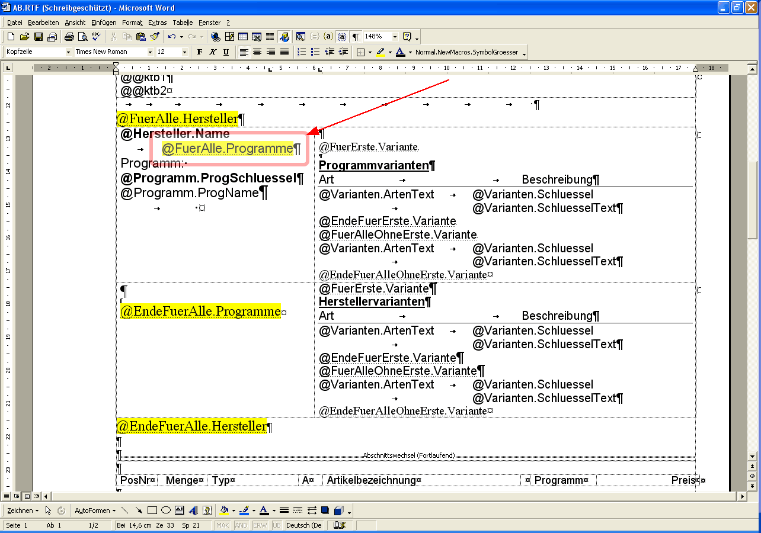Viewport: 761px width, 533px height.
Task: Toggle bold formatting (F button)
Action: tap(200, 52)
